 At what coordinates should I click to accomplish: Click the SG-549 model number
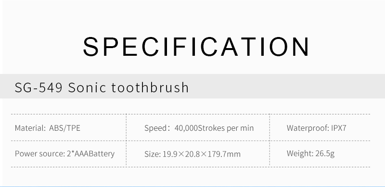(38, 87)
